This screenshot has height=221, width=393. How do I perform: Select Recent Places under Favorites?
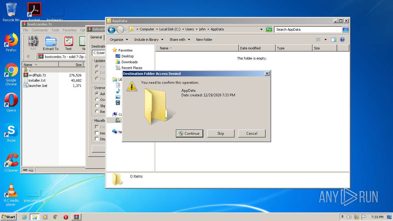(x=132, y=68)
